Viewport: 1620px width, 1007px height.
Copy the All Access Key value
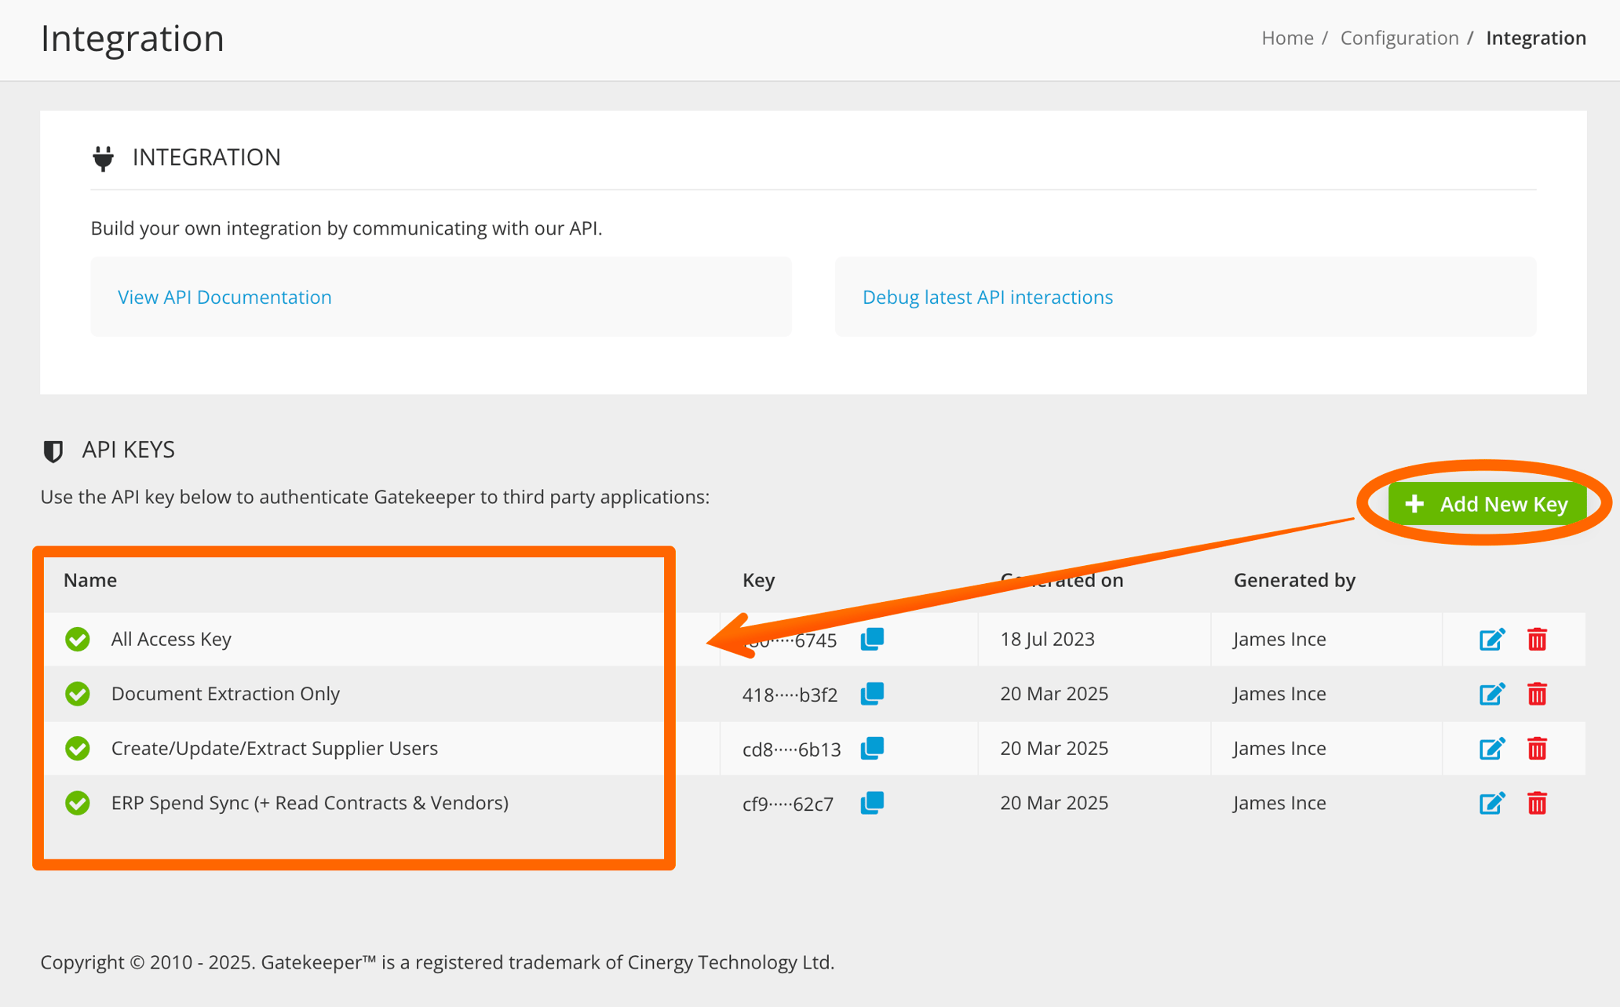point(872,639)
